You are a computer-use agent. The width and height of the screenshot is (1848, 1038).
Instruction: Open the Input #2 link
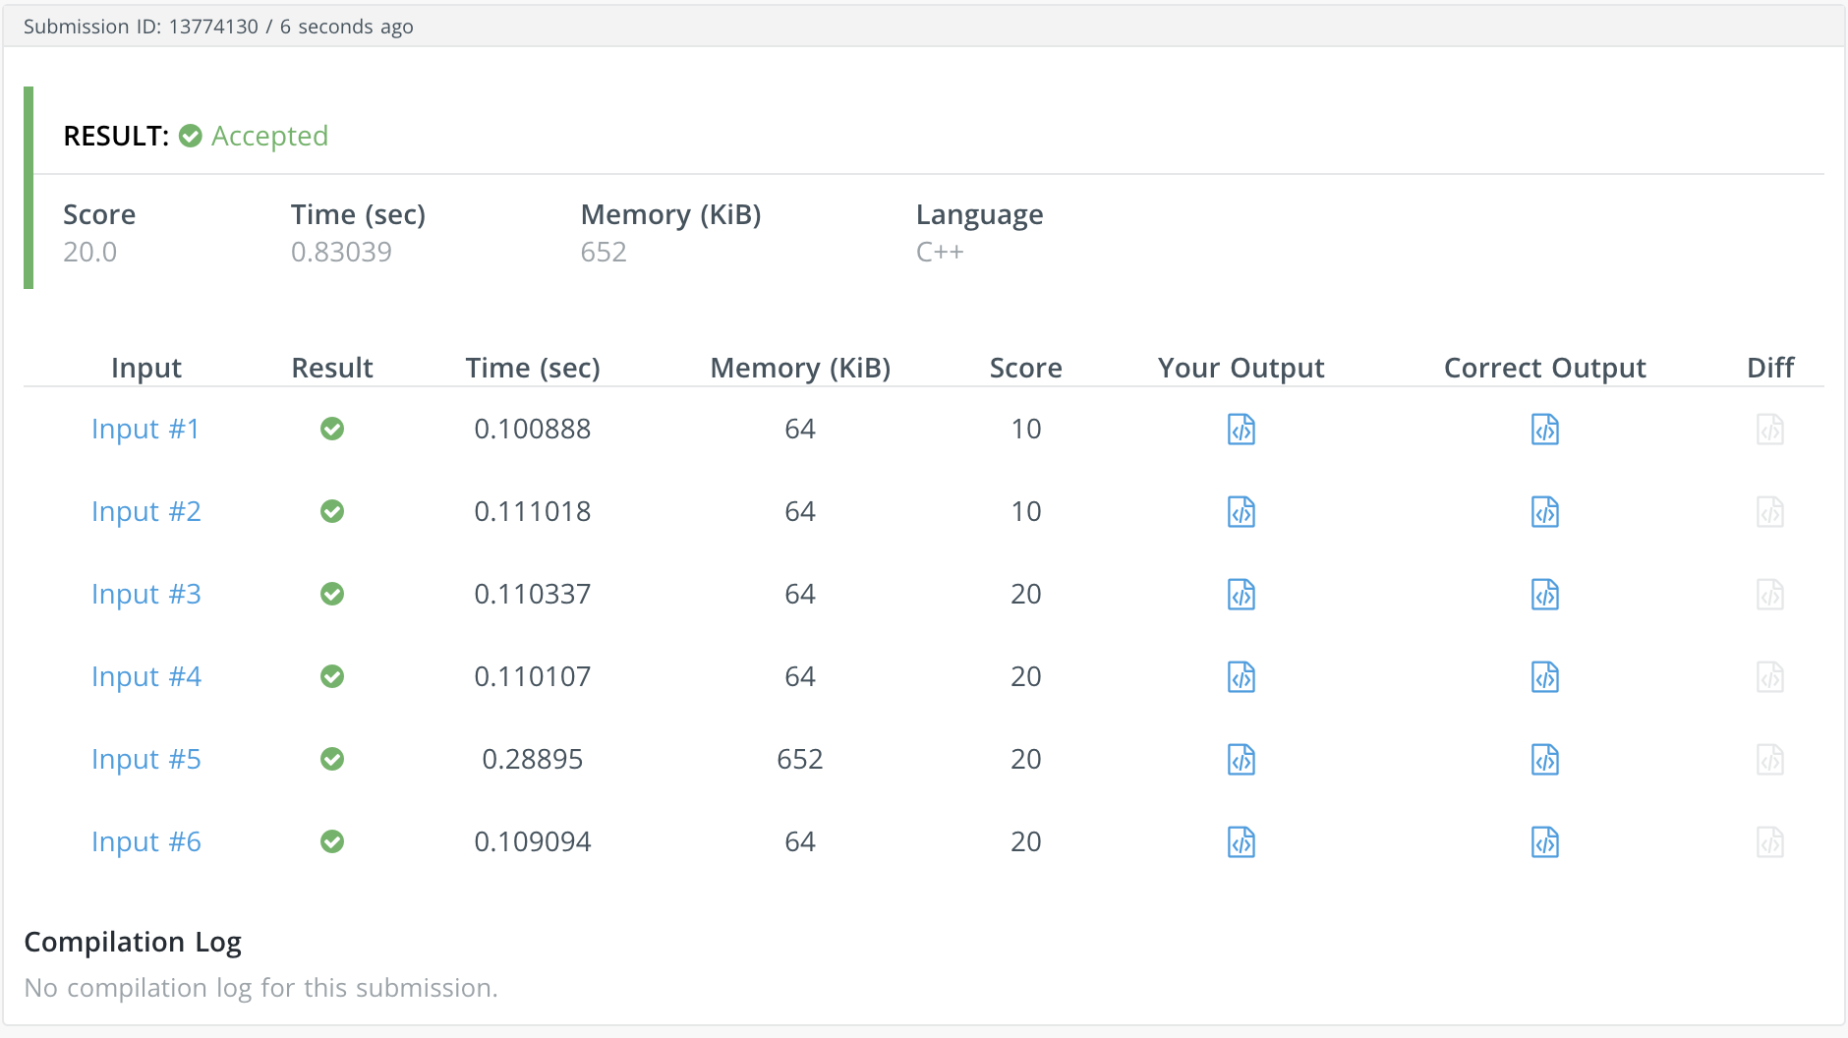[x=145, y=512]
